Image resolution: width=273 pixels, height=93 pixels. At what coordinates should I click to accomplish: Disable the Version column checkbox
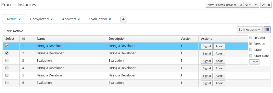point(251,44)
